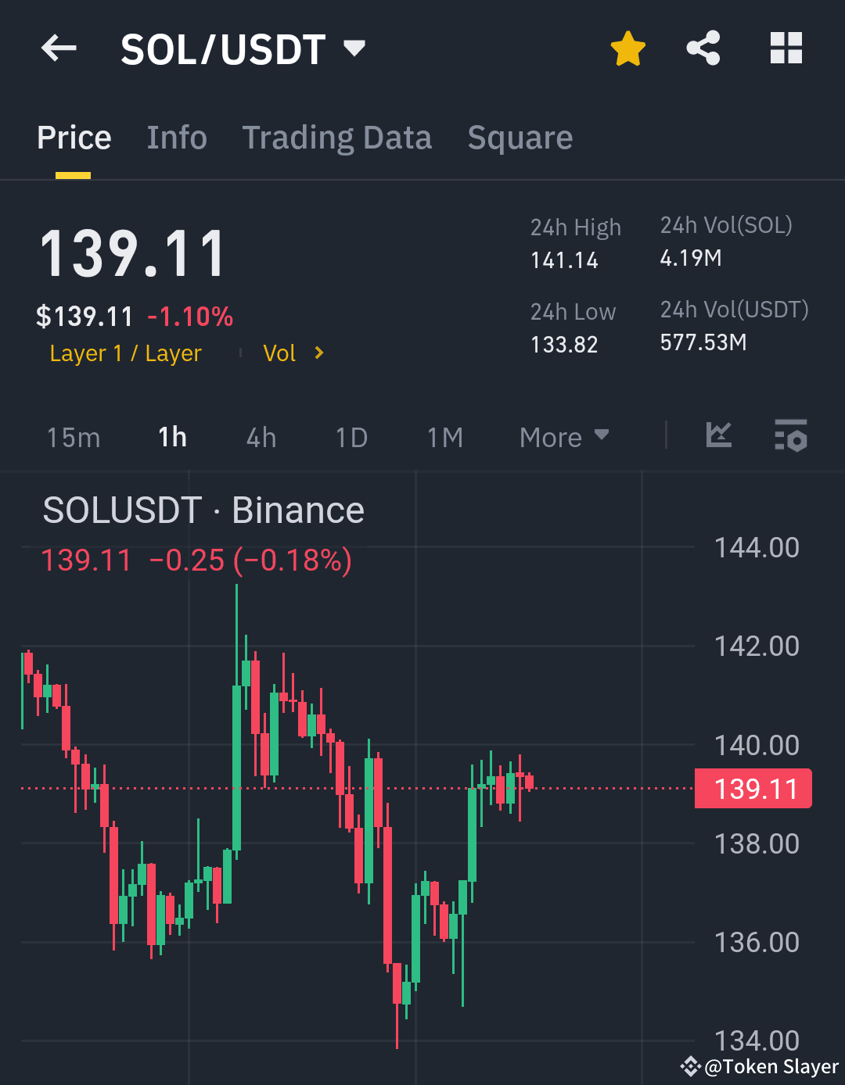Expand the Vol tag chevron
Screen dimensions: 845x1085
[319, 353]
